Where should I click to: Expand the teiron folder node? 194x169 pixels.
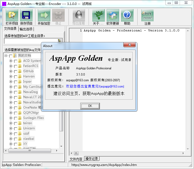click(x=11, y=123)
